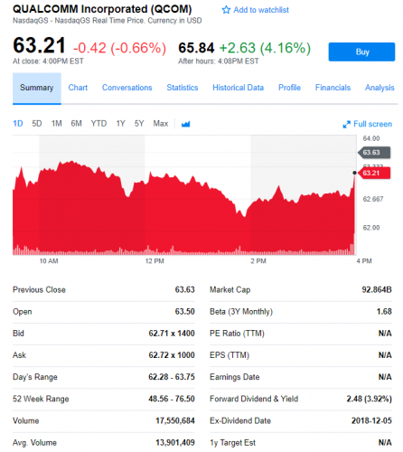Select the 5D chart range

(37, 124)
